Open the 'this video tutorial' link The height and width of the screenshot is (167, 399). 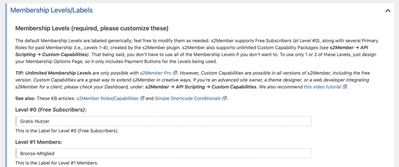[322, 87]
